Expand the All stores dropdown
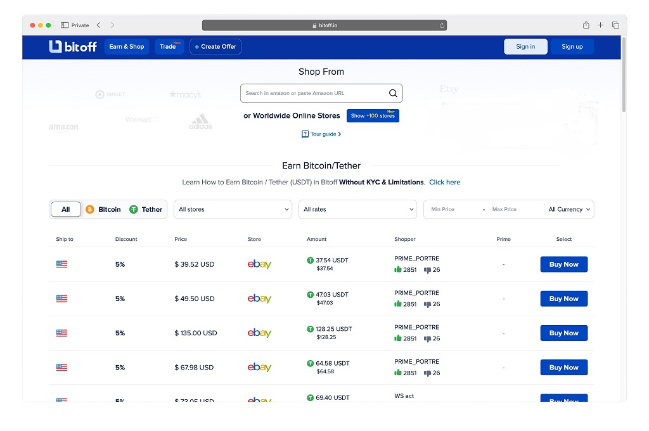 click(233, 209)
